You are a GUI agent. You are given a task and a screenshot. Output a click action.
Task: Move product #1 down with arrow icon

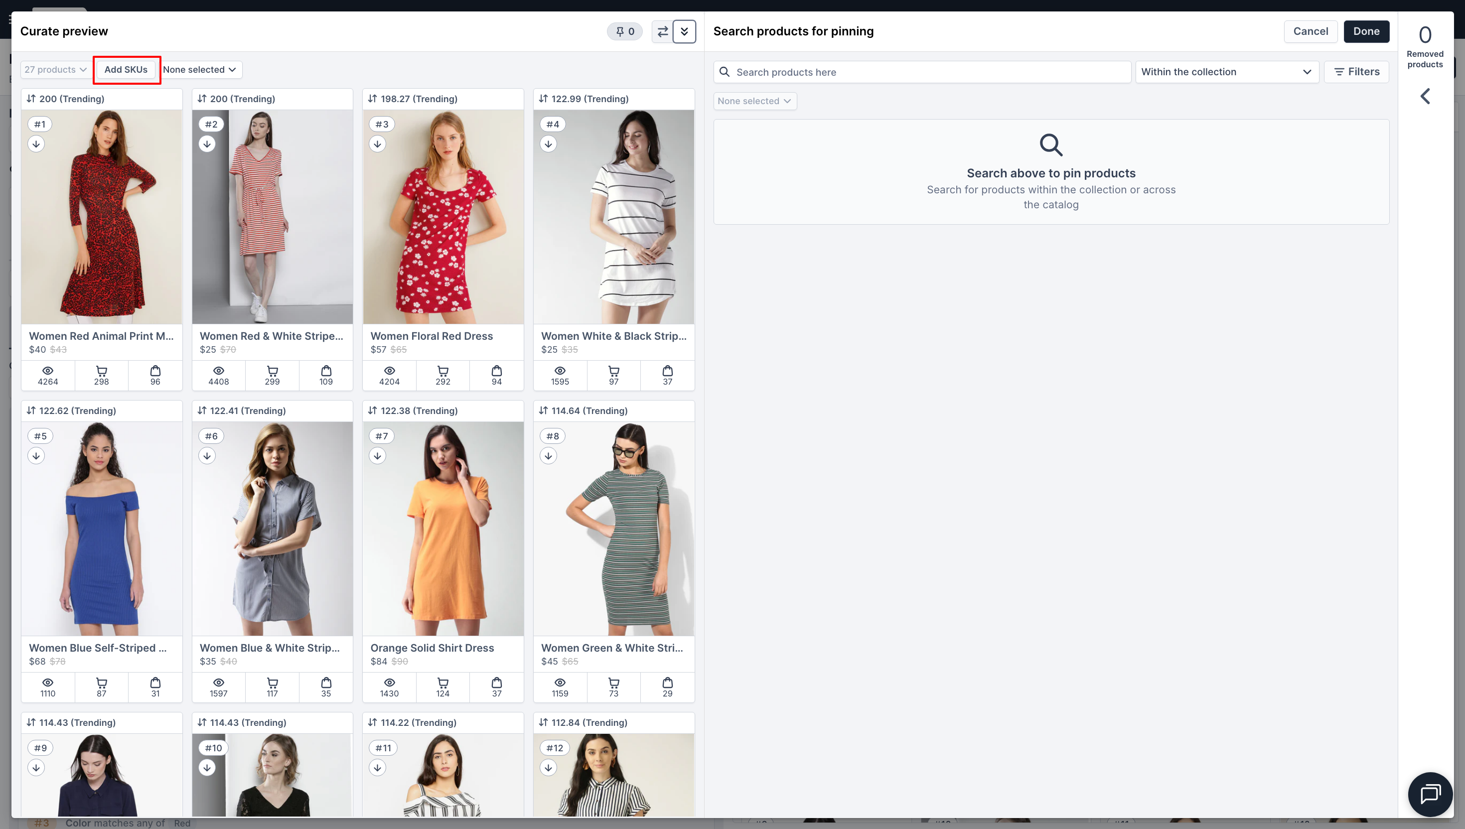click(36, 144)
